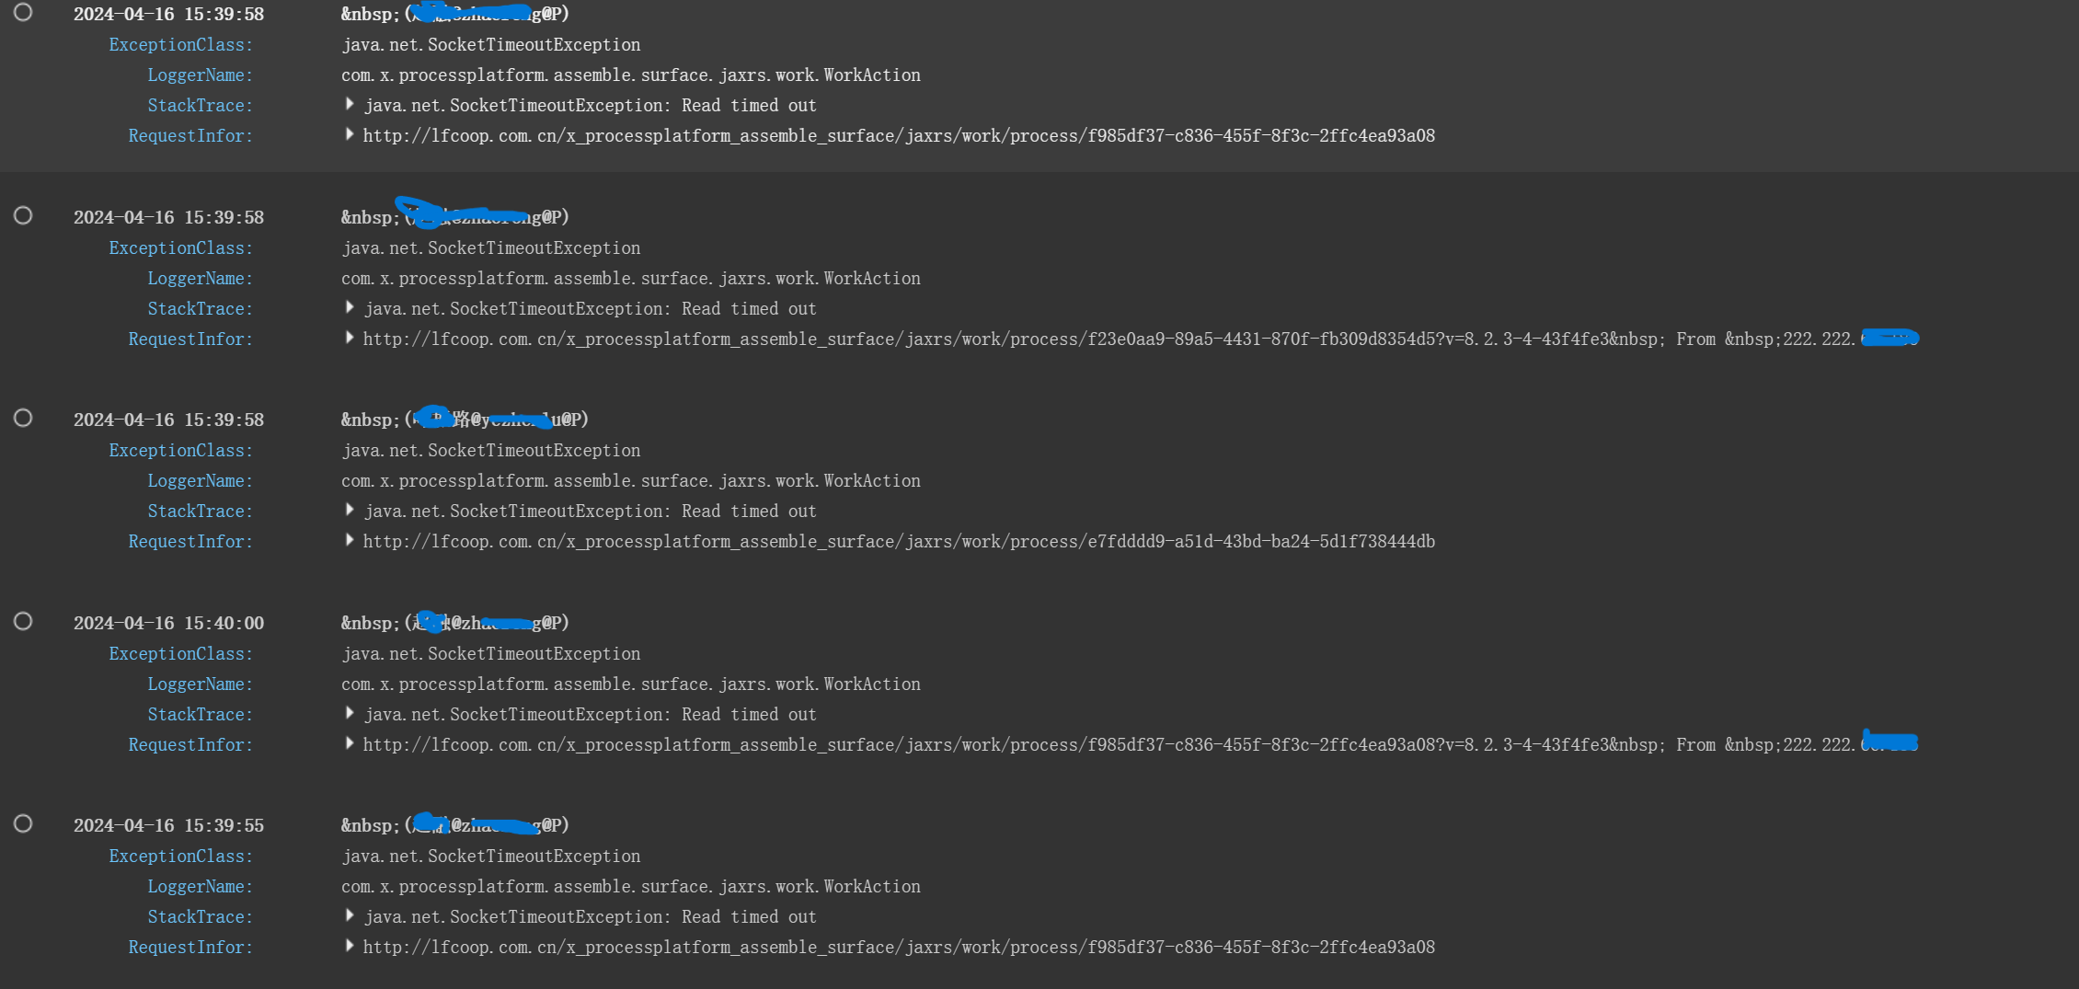This screenshot has width=2079, height=989.
Task: Expand RequestInfor arrow beside the e7fdddd9 URL
Action: [350, 540]
